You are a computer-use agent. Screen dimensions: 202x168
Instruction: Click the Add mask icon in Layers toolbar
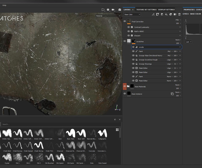pos(158,14)
